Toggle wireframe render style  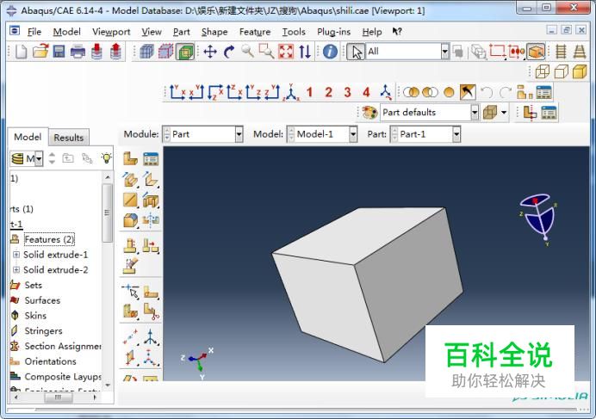(x=543, y=71)
